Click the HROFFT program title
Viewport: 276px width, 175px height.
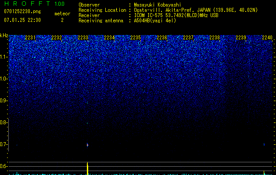pyautogui.click(x=27, y=3)
